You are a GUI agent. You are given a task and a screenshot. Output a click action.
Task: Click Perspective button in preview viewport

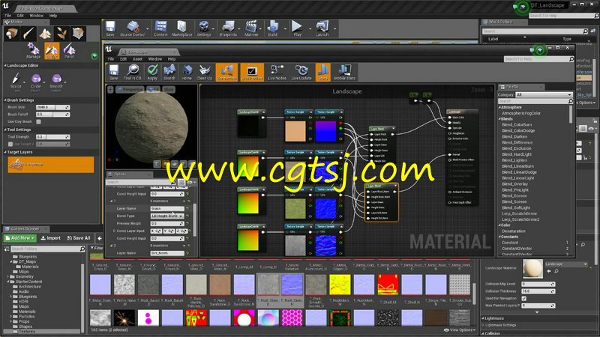point(129,89)
